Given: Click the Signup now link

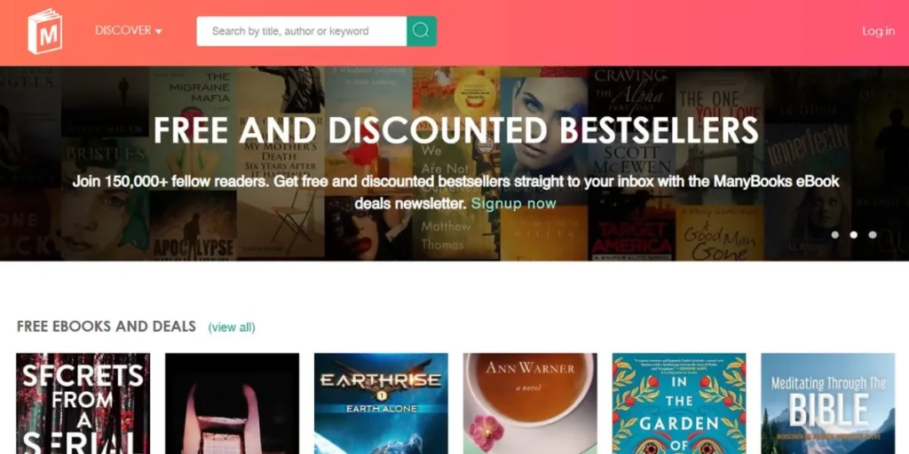Looking at the screenshot, I should tap(514, 203).
